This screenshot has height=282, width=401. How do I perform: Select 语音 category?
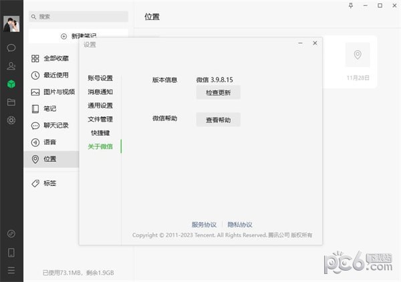coord(51,142)
